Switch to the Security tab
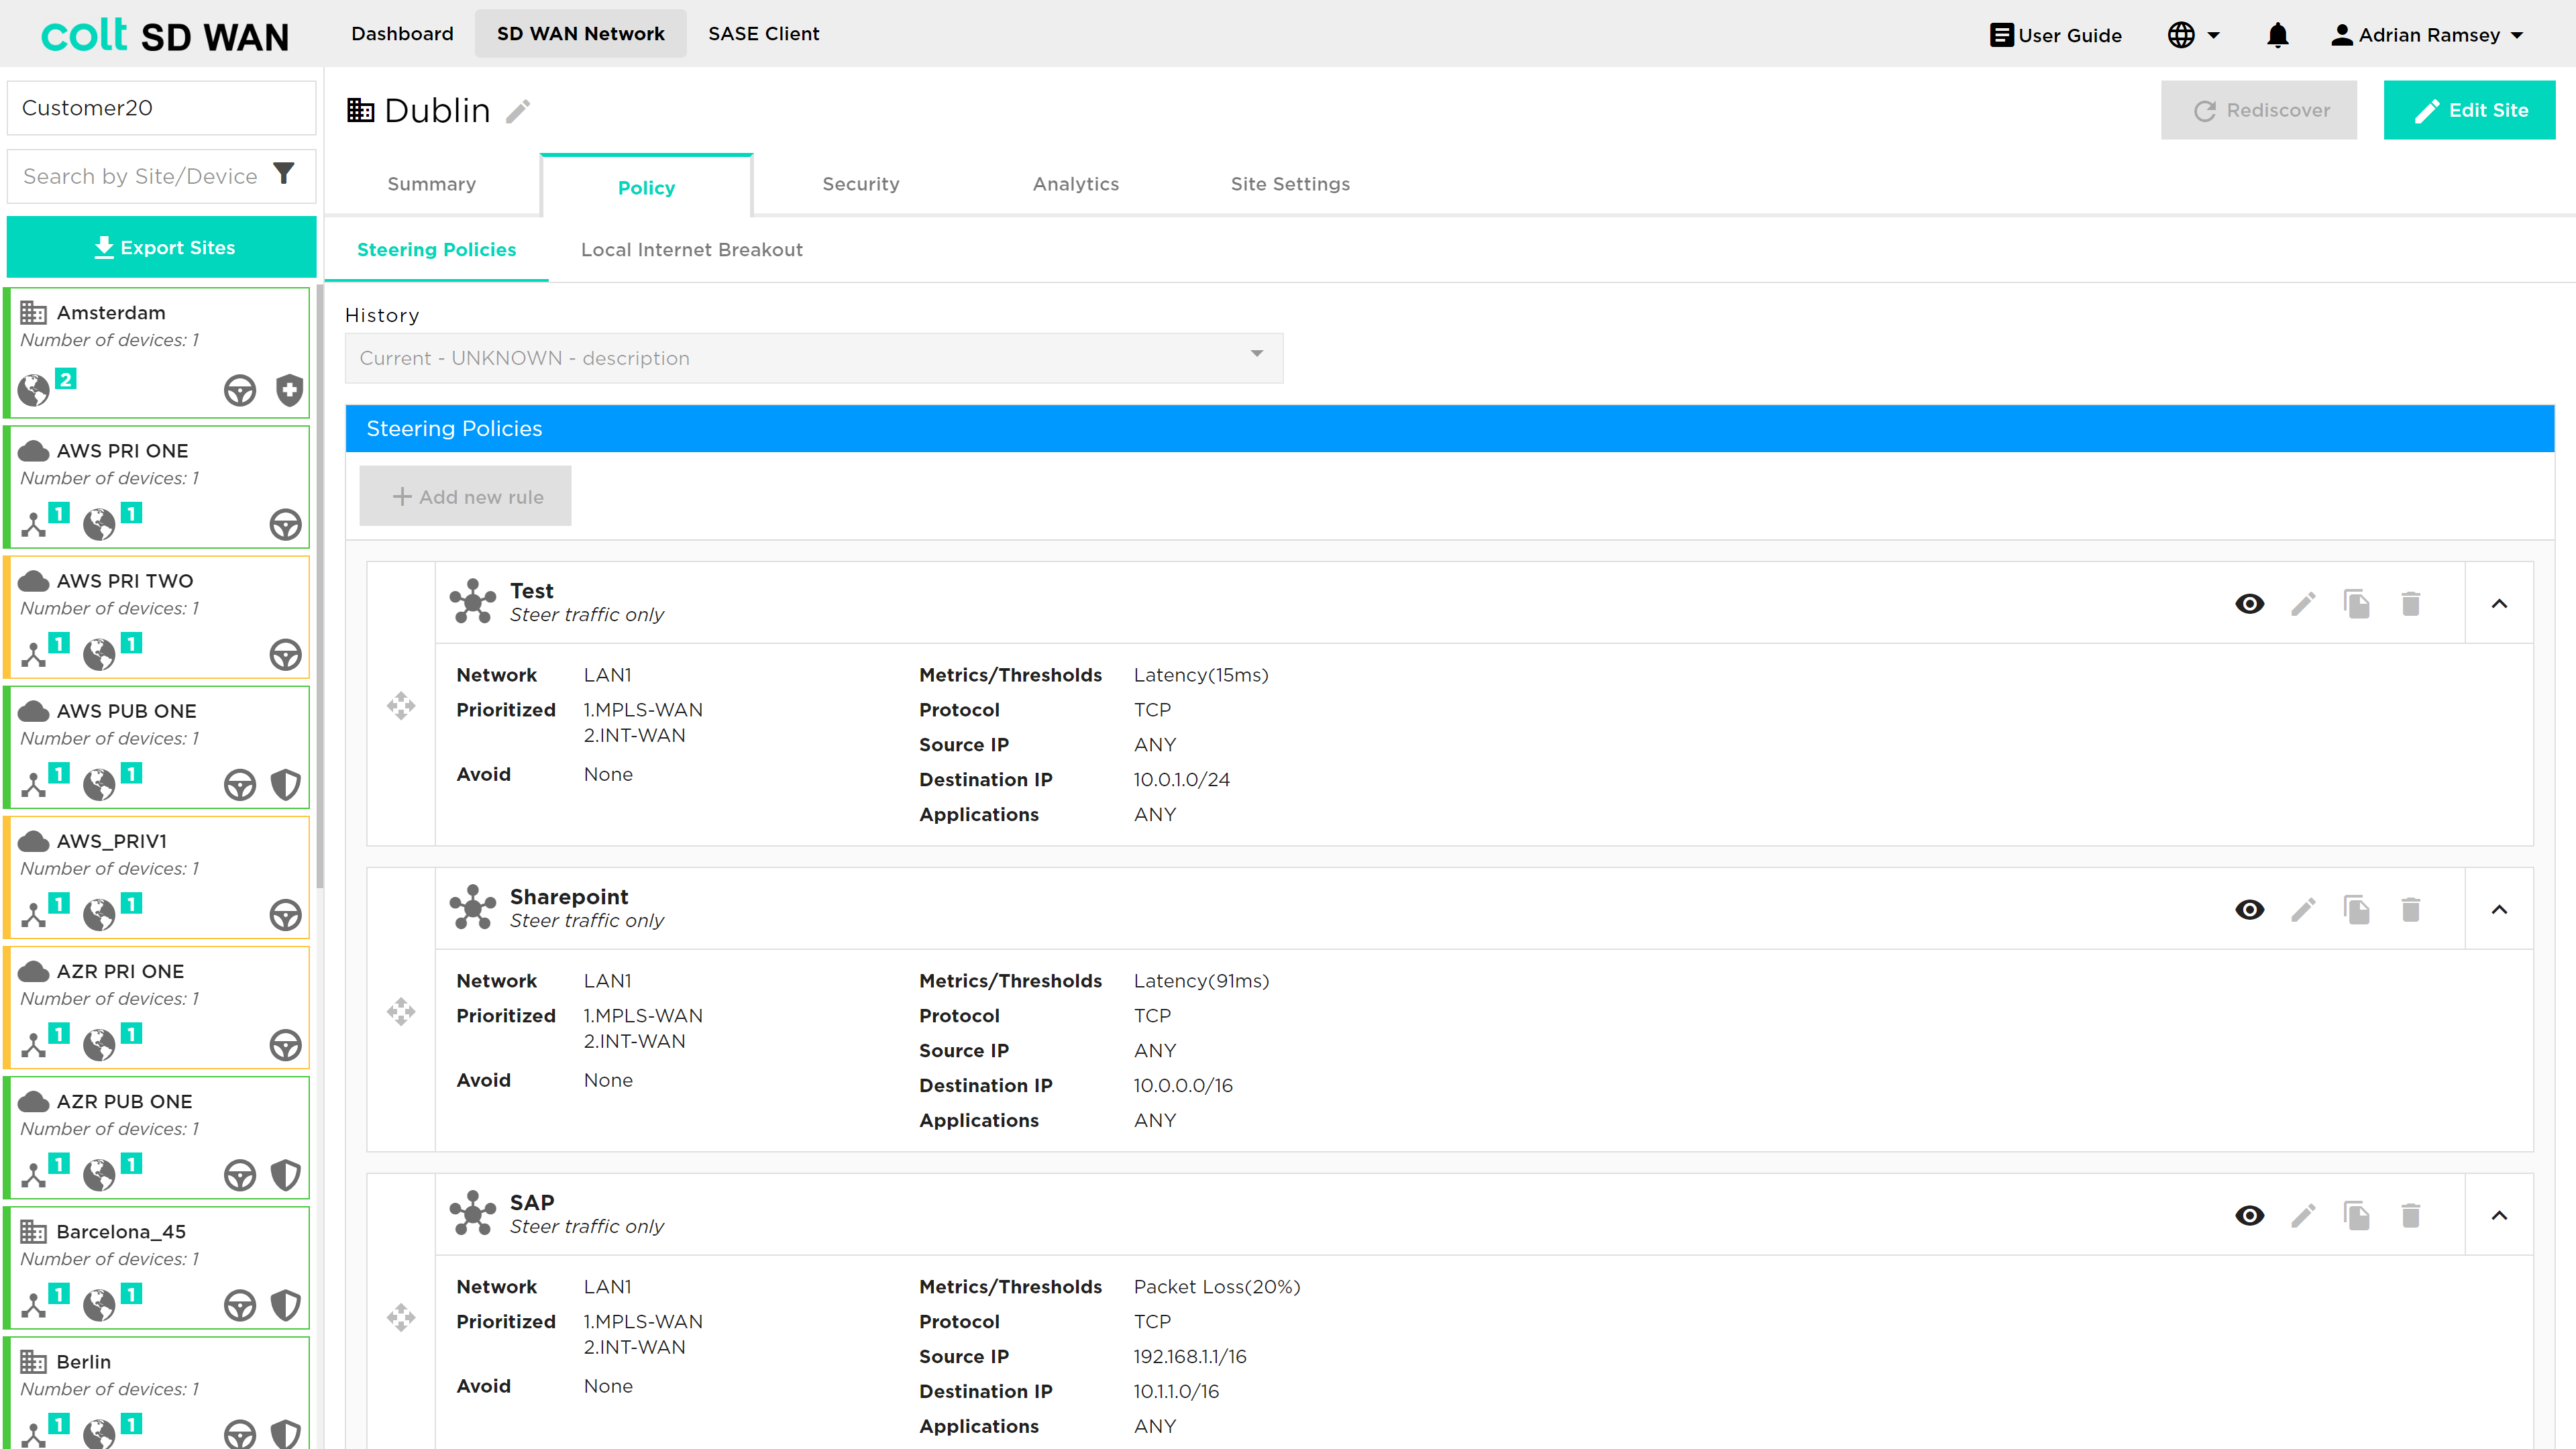2576x1449 pixels. pyautogui.click(x=861, y=184)
